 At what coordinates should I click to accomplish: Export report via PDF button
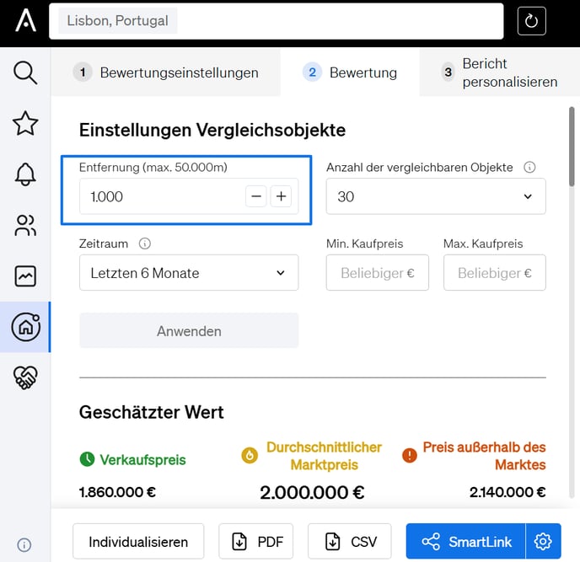click(255, 541)
